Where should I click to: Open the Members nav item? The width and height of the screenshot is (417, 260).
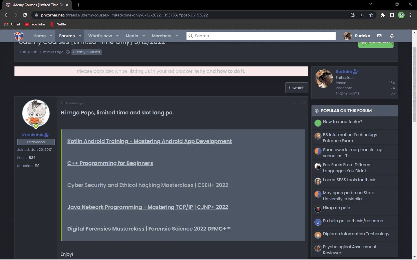pyautogui.click(x=162, y=36)
